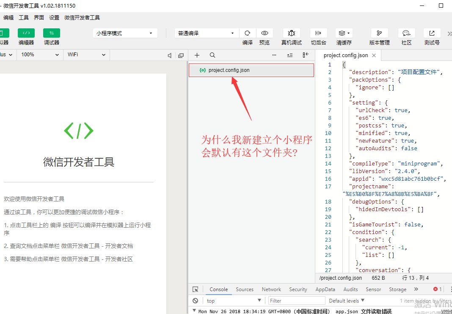Click the 预览 preview eye icon
This screenshot has height=314, width=452.
[x=265, y=33]
